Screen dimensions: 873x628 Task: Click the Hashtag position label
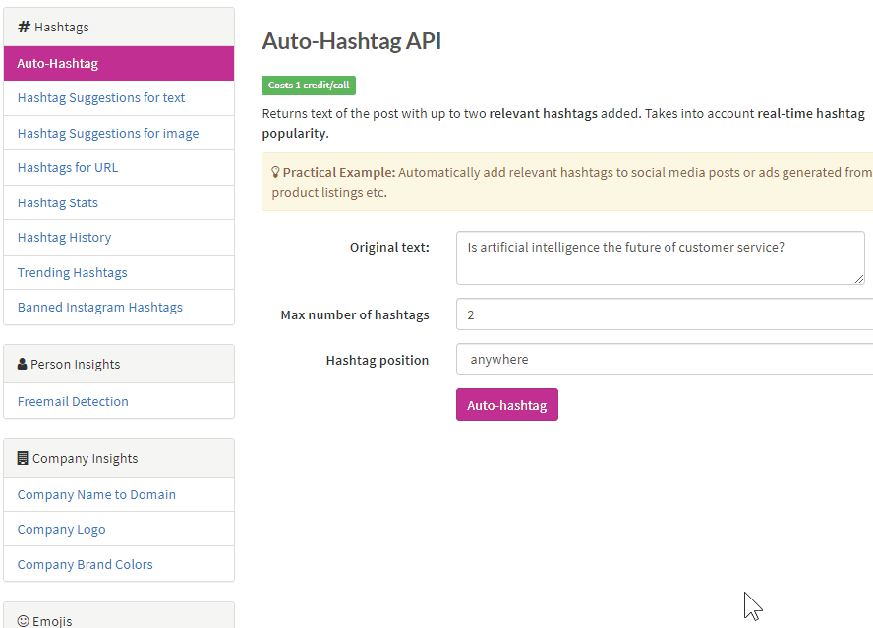coord(377,361)
